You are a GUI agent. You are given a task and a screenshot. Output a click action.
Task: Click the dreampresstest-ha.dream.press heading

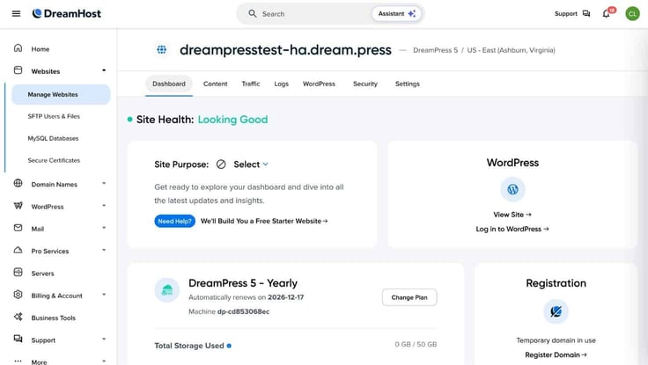[x=285, y=50]
